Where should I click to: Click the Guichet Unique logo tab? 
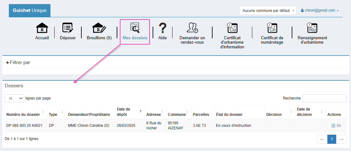point(30,10)
